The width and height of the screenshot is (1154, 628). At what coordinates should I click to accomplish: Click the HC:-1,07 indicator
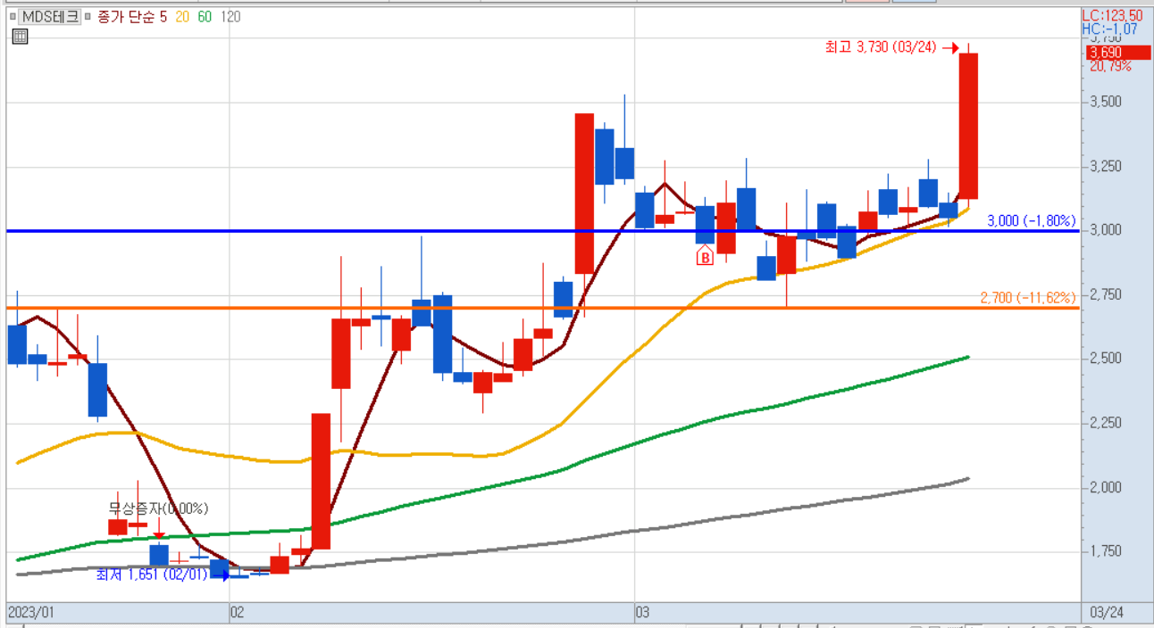tap(1109, 29)
